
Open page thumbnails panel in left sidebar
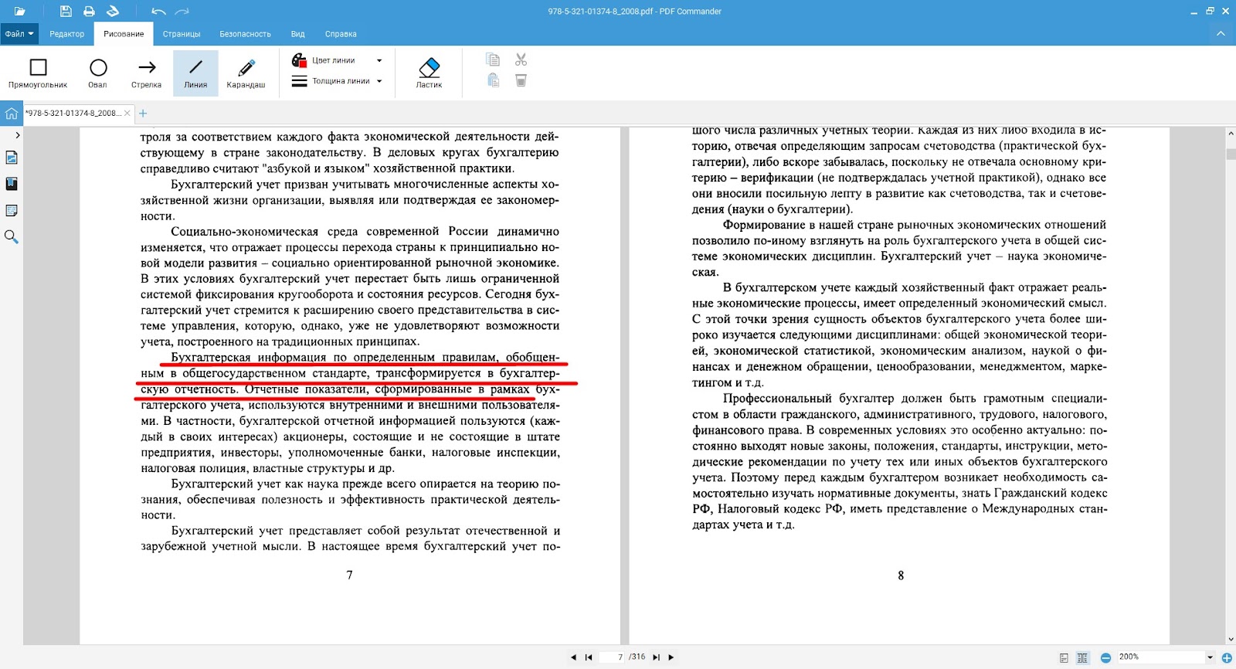(x=12, y=158)
